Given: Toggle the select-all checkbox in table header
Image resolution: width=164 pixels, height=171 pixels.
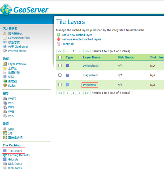Looking at the screenshot, I should tap(60, 57).
